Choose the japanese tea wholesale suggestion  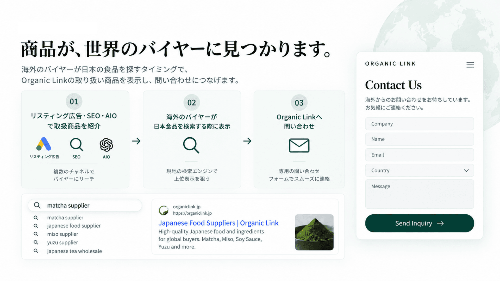[x=74, y=251]
